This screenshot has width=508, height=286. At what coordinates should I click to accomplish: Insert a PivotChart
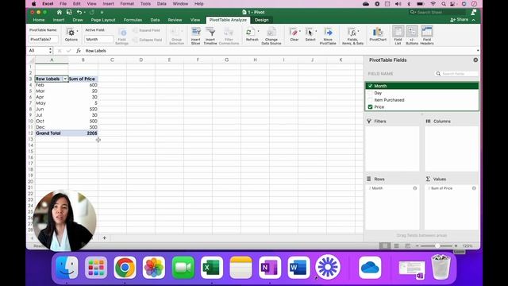point(378,34)
